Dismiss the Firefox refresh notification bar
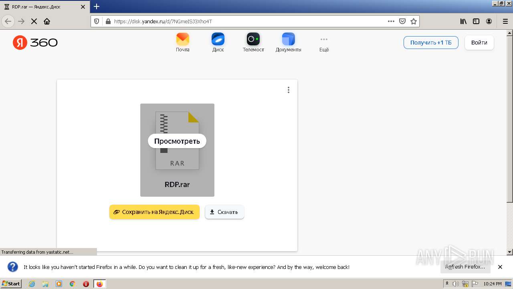The width and height of the screenshot is (513, 289). (500, 267)
